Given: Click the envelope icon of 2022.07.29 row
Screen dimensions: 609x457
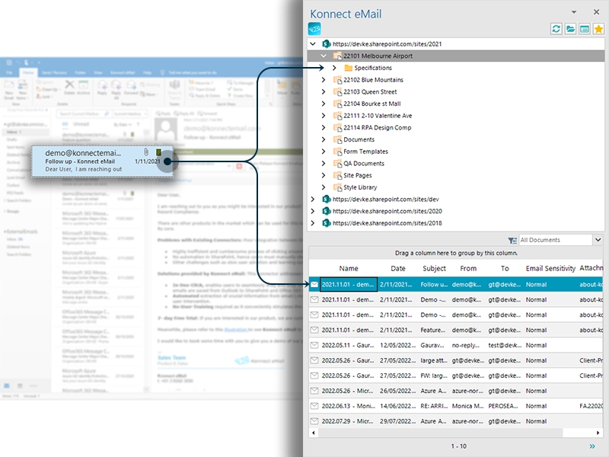Looking at the screenshot, I should pyautogui.click(x=314, y=421).
